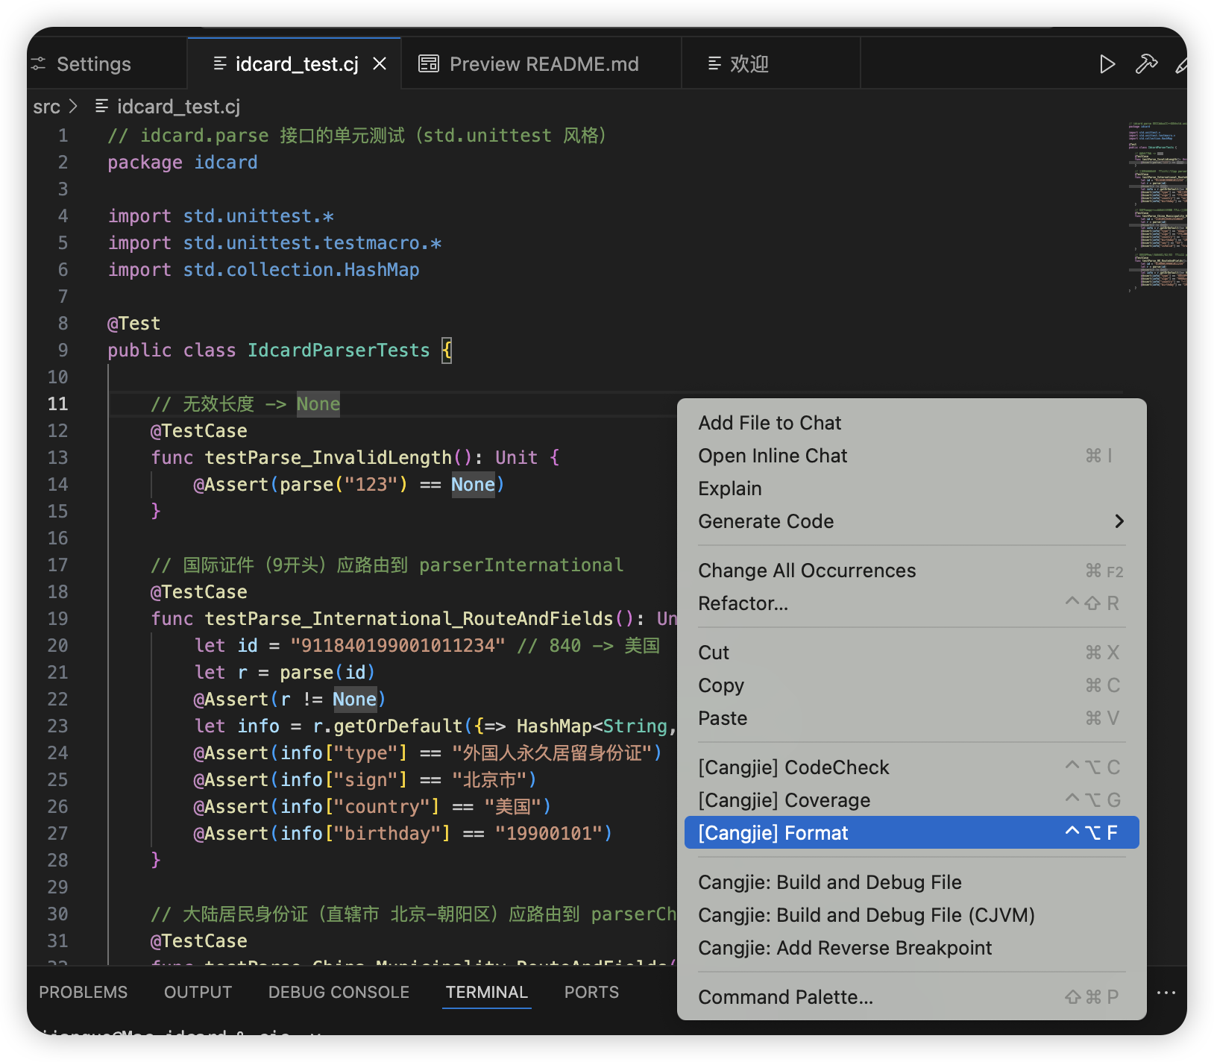The width and height of the screenshot is (1214, 1062).
Task: Close the idcard_test.cj tab
Action: (x=380, y=64)
